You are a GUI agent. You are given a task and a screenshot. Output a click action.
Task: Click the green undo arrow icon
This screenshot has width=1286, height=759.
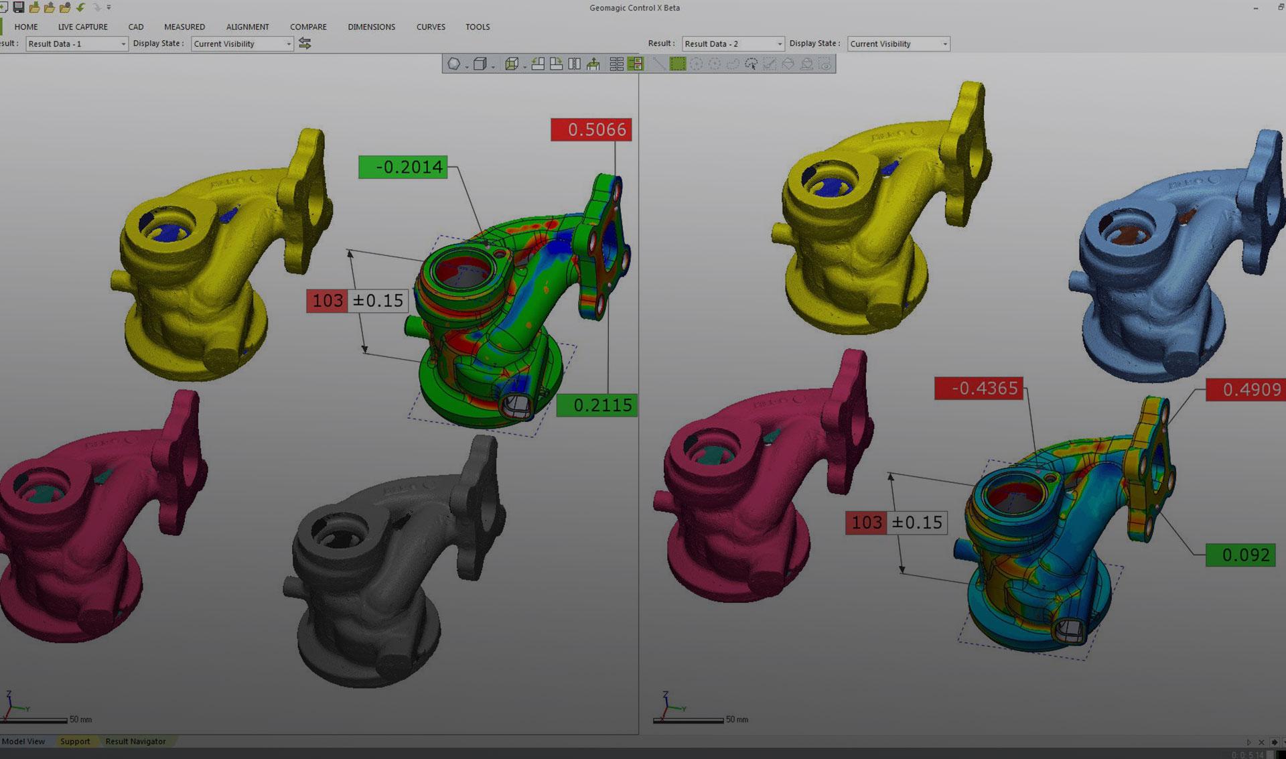coord(80,7)
